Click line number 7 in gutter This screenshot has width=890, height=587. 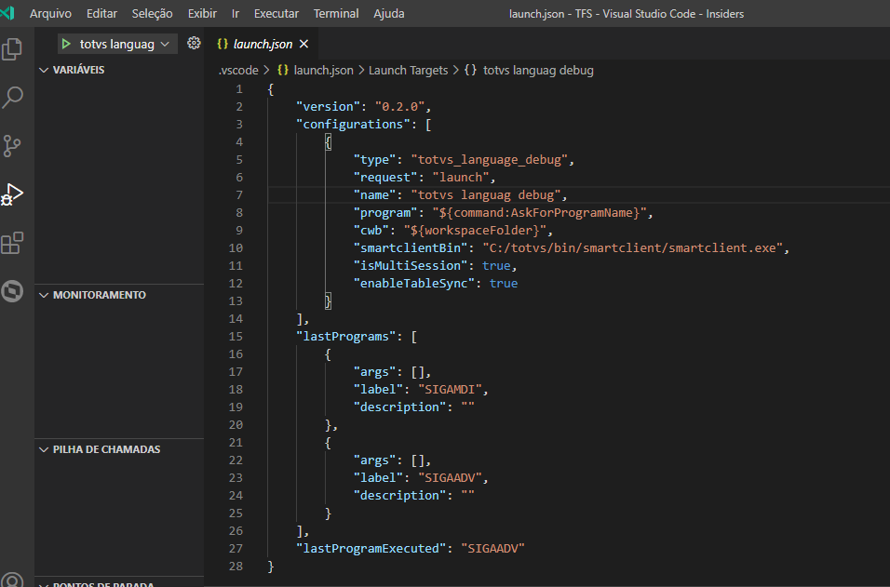tap(239, 195)
